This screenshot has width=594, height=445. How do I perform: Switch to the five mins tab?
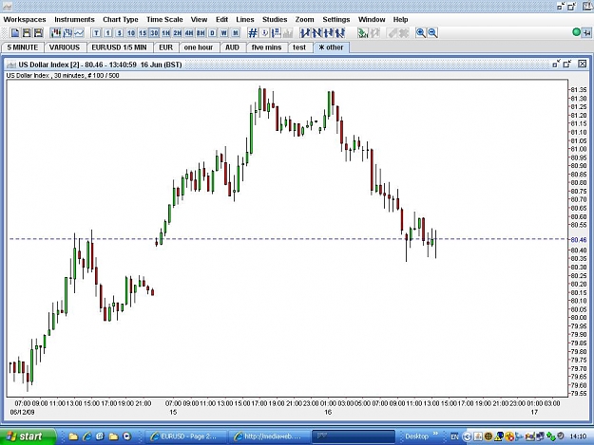pos(266,47)
